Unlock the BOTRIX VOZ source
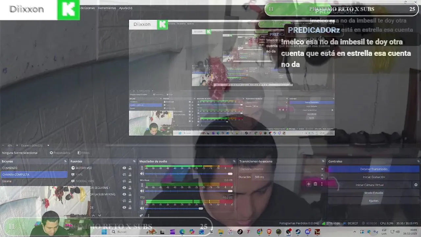The width and height of the screenshot is (421, 237). pos(130,168)
